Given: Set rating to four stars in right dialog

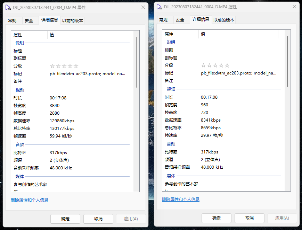Looking at the screenshot, I should click(x=221, y=65).
